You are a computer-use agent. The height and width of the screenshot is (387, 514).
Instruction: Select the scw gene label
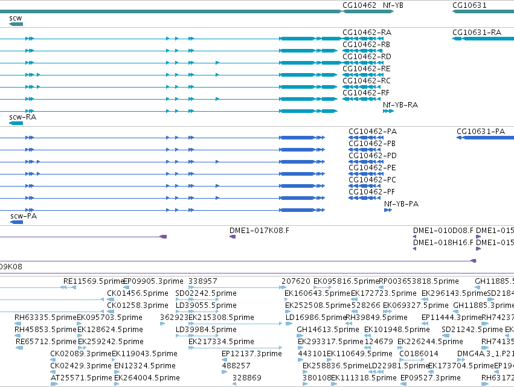[x=16, y=18]
